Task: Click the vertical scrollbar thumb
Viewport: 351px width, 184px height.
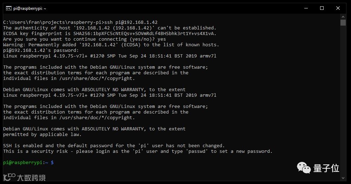Action: 343,22
